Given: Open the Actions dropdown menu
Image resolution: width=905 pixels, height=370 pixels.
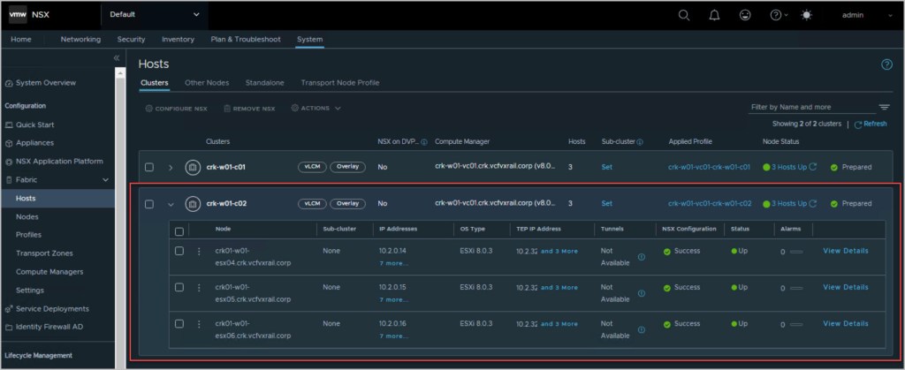Looking at the screenshot, I should coord(316,109).
